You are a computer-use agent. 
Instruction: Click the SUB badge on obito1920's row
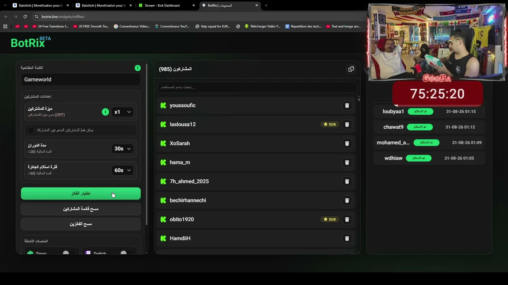pyautogui.click(x=330, y=219)
